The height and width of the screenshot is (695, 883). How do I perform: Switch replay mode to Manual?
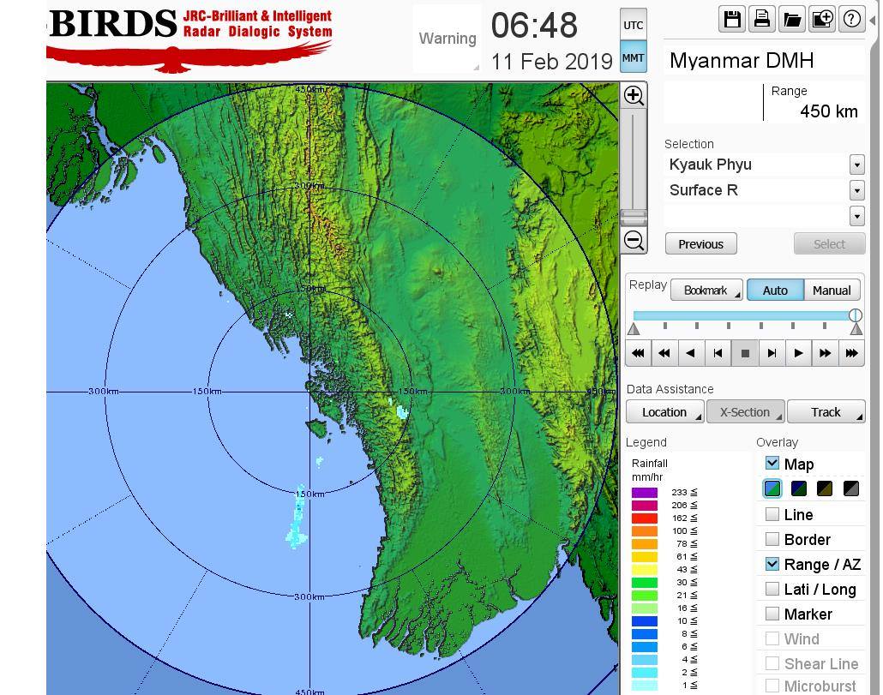(831, 291)
